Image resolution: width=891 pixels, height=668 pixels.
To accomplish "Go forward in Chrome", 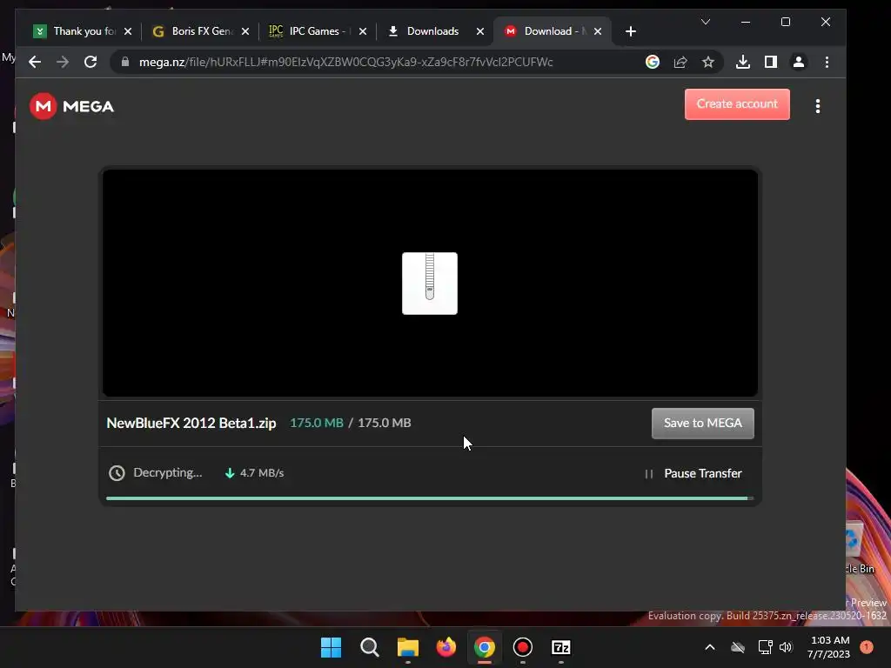I will [63, 62].
